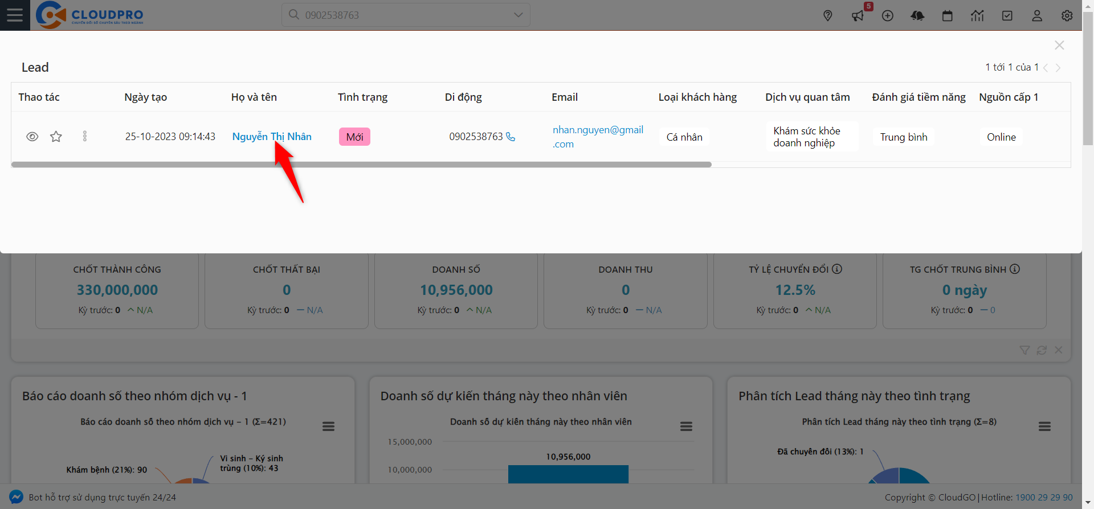This screenshot has height=509, width=1094.
Task: Click the 10,956,000 bar in revenue chart
Action: 568,475
